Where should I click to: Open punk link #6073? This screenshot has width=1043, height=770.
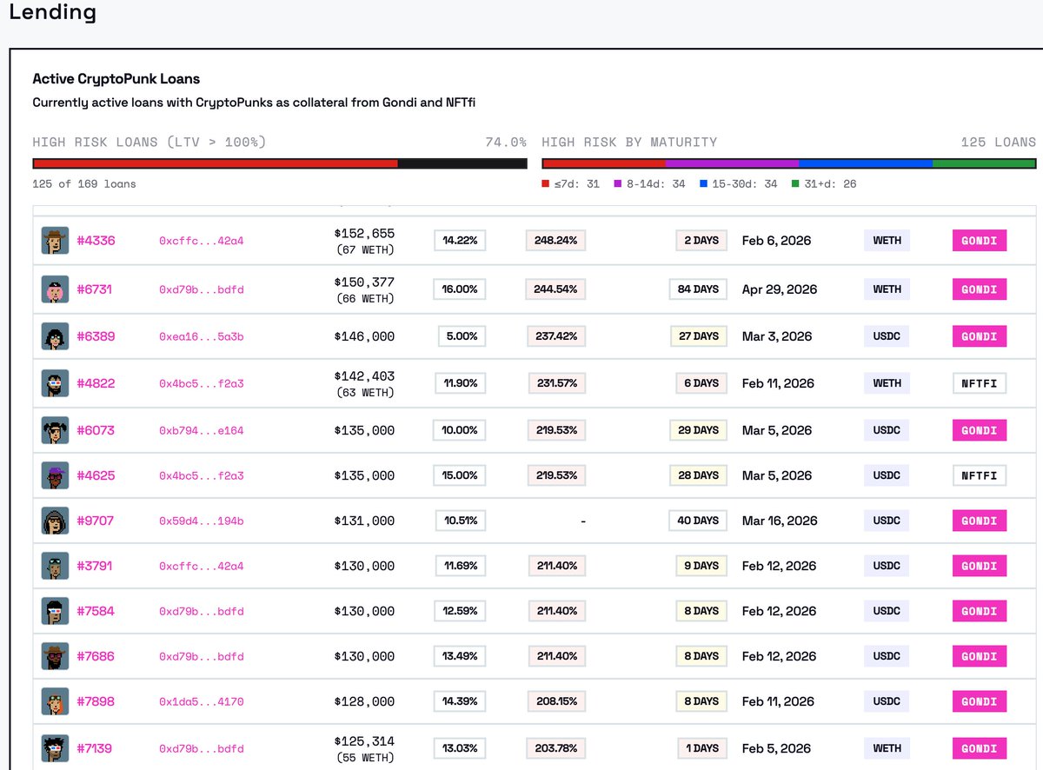coord(96,430)
